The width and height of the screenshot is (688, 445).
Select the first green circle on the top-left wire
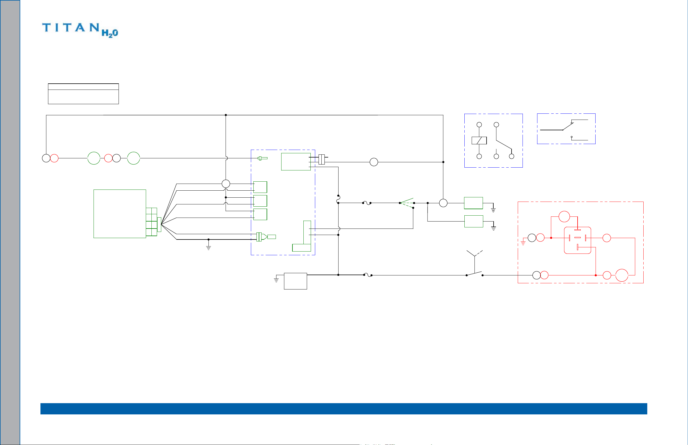[x=94, y=158]
